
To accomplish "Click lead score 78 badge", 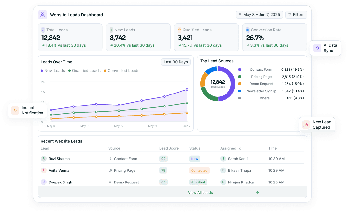I will pos(163,170).
